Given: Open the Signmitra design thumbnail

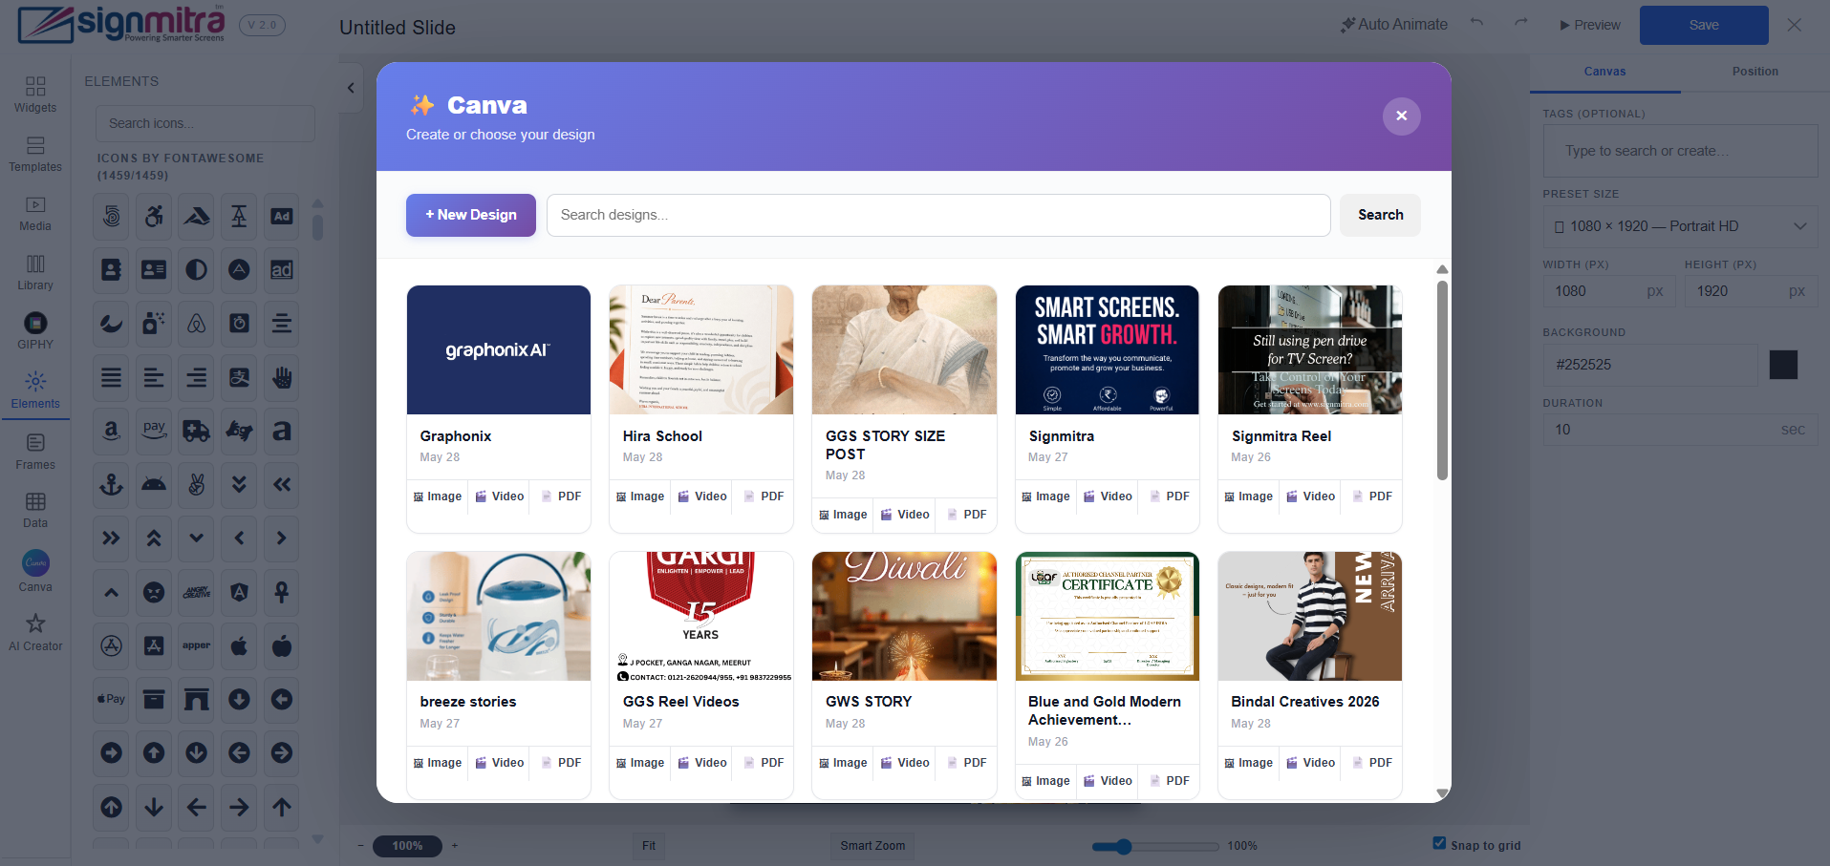Looking at the screenshot, I should pos(1107,349).
